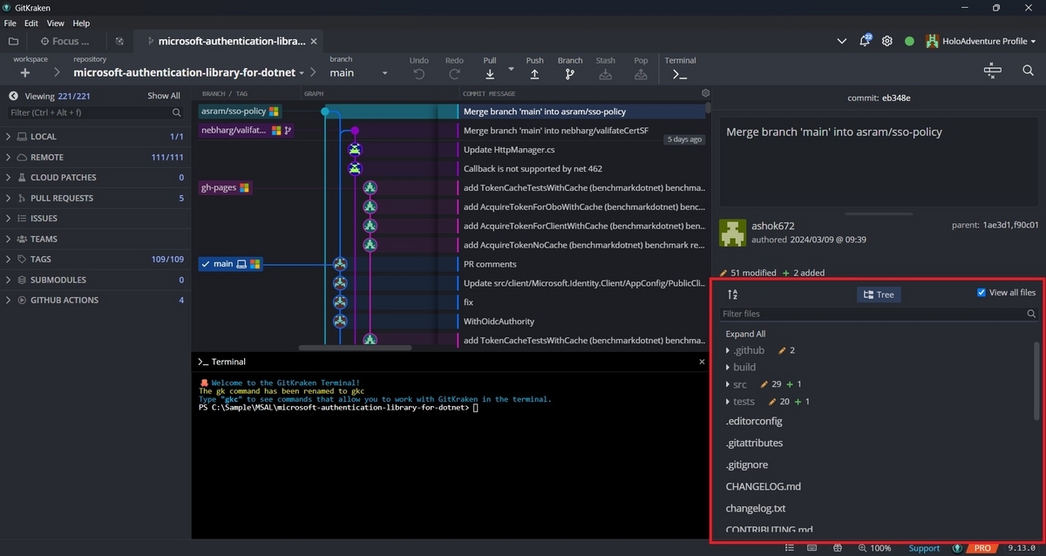The height and width of the screenshot is (556, 1046).
Task: Click the search magnifier in toolbar
Action: click(x=1029, y=71)
